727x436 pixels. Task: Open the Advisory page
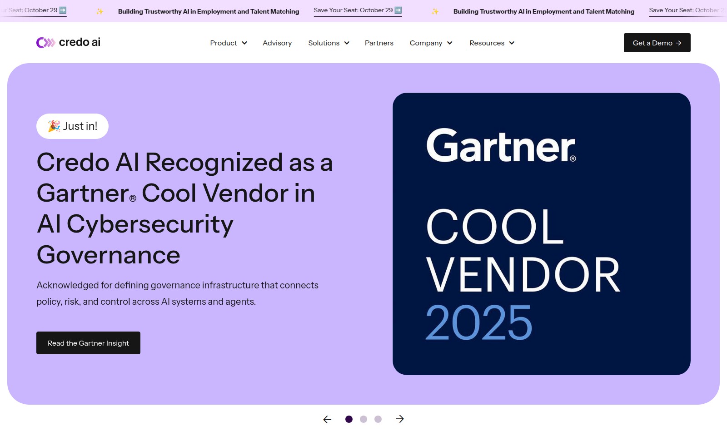(x=277, y=43)
